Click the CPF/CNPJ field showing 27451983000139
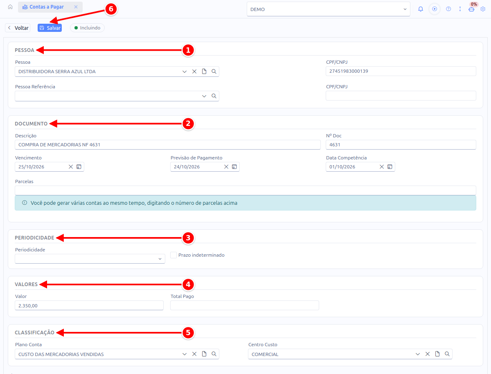 (401, 71)
